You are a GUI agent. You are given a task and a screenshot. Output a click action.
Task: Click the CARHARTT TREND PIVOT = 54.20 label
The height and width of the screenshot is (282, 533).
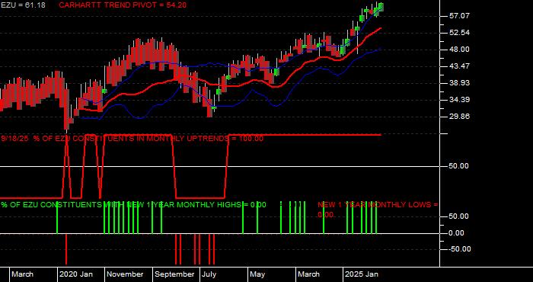pos(123,5)
